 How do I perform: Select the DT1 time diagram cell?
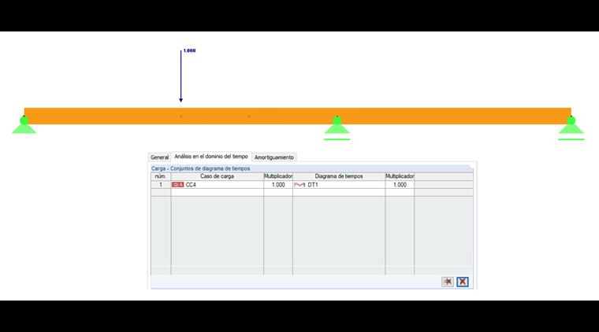(339, 185)
